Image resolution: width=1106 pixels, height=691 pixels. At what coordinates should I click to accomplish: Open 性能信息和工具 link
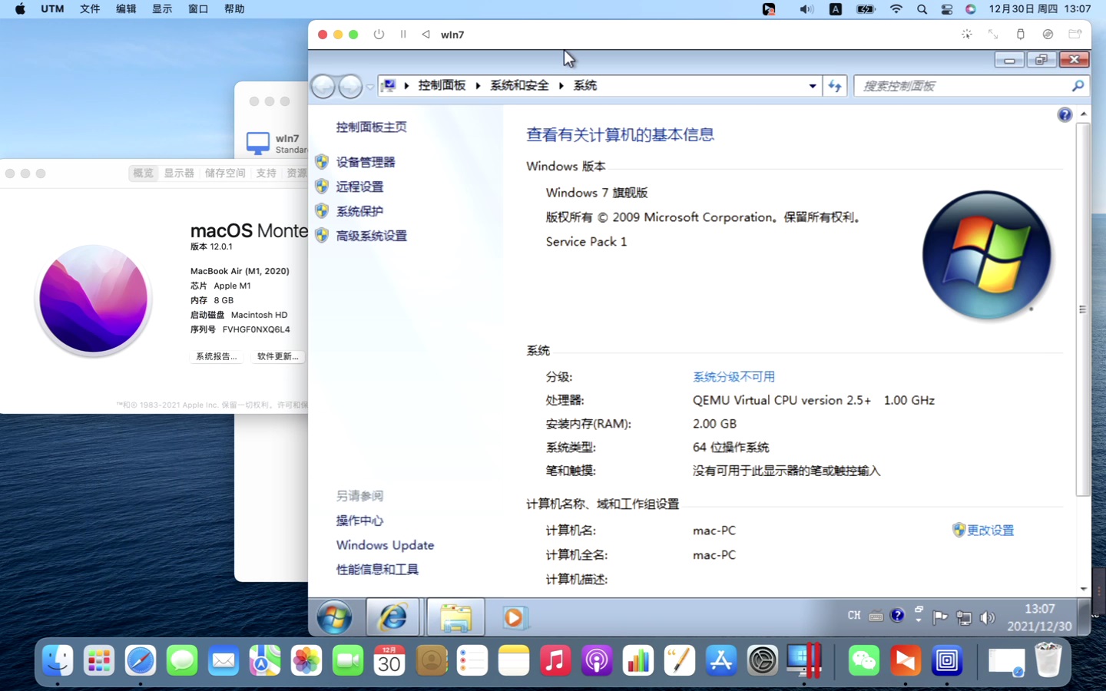[377, 570]
